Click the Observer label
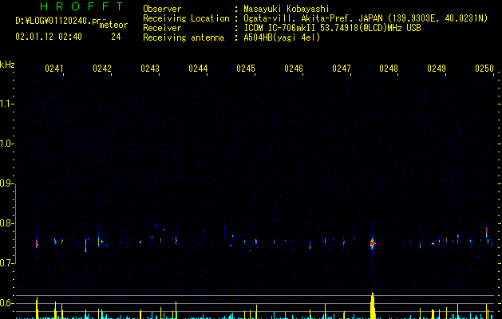The height and width of the screenshot is (319, 502). (x=162, y=9)
